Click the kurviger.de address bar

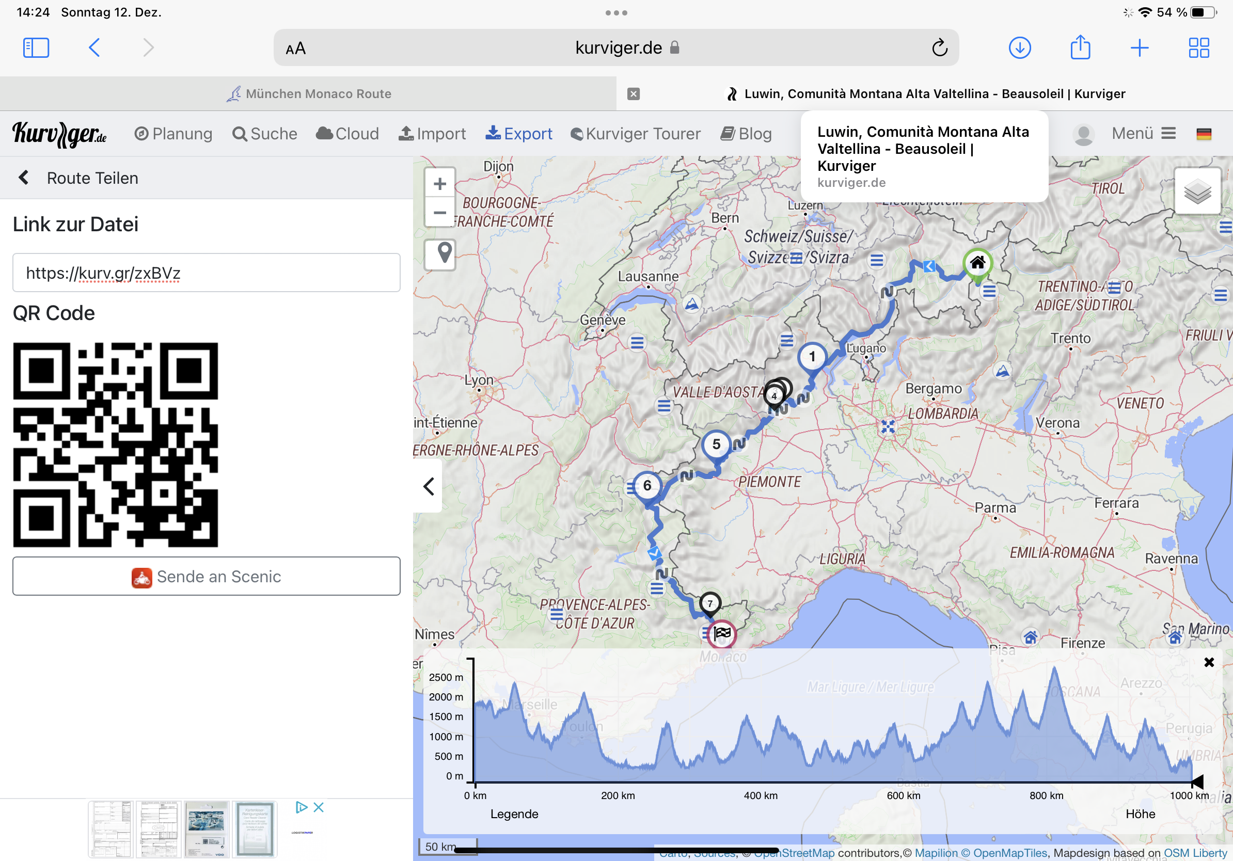point(616,48)
